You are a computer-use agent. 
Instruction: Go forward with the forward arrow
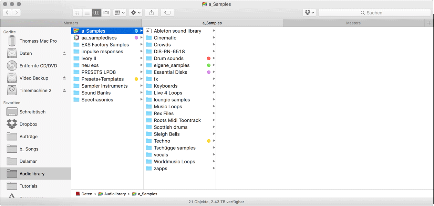16,13
